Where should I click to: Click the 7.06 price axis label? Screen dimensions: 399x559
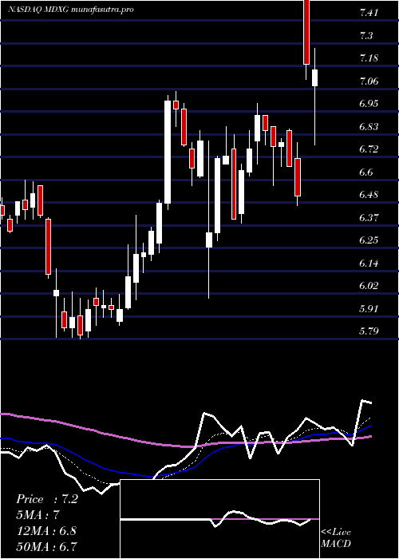click(x=369, y=81)
